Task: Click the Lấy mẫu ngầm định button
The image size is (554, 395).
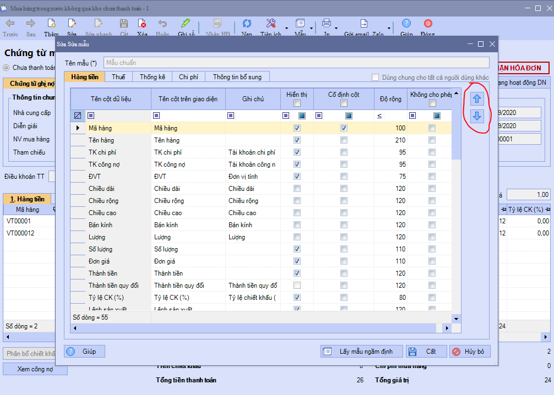Action: pos(361,351)
